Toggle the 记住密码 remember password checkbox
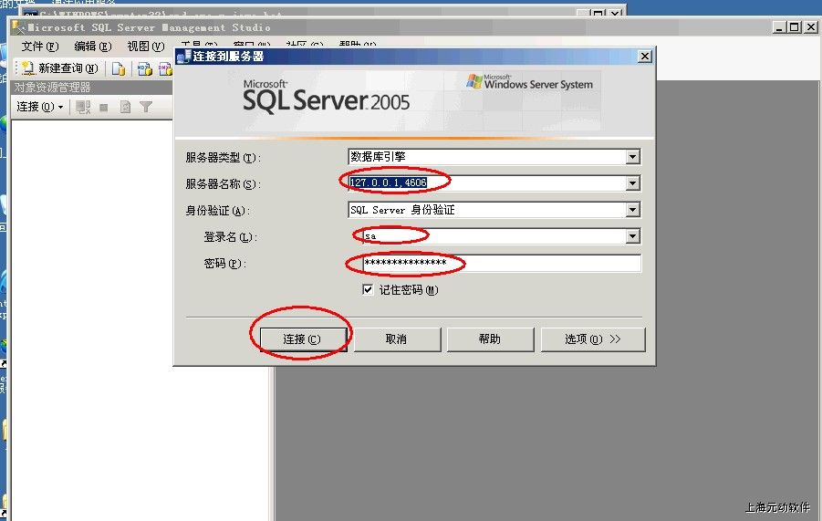822x521 pixels. click(368, 290)
